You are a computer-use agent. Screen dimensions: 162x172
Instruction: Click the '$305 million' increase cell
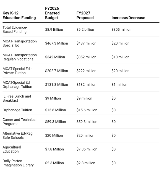(121, 29)
